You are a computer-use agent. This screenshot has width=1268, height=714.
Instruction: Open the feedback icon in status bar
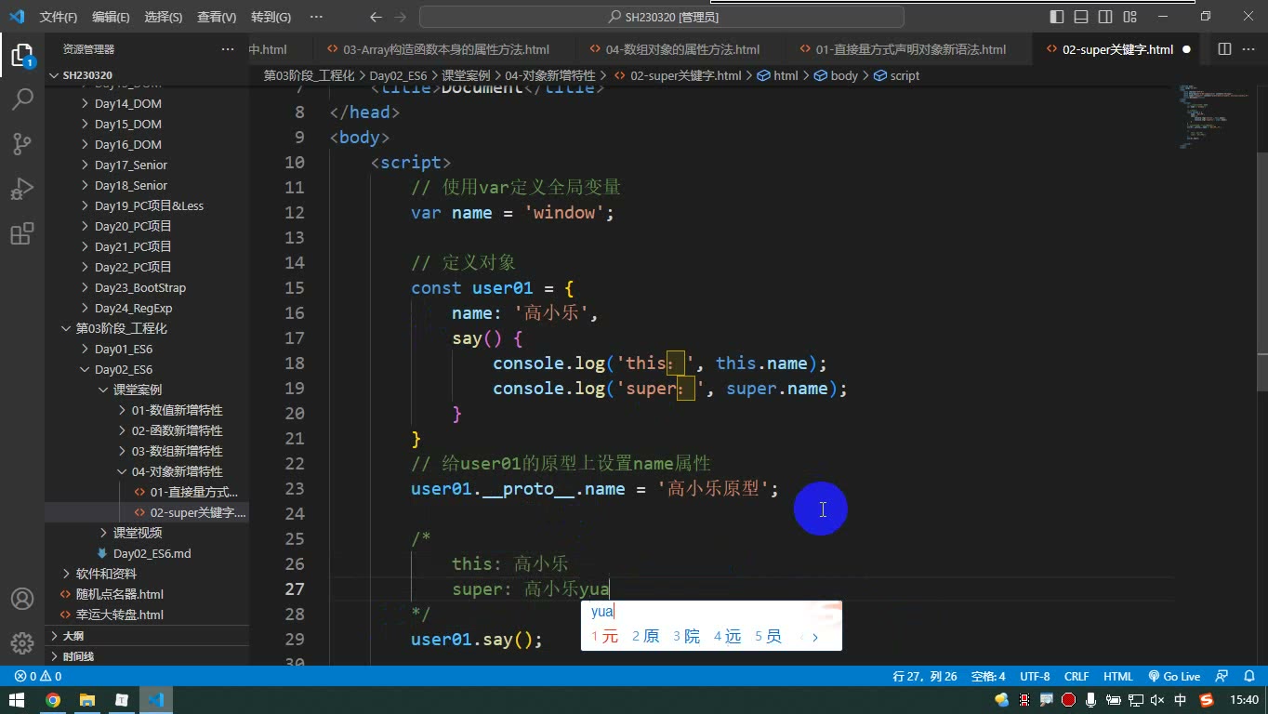(1222, 676)
